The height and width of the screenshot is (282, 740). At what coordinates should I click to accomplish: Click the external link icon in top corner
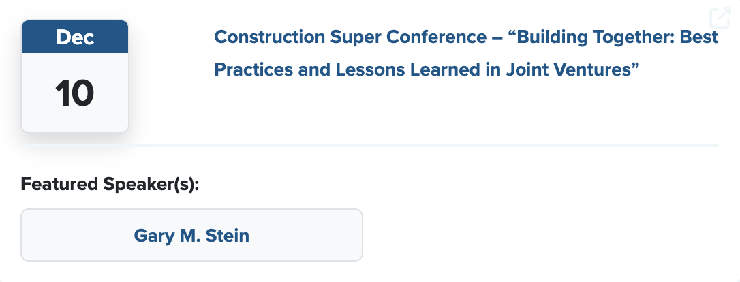tap(720, 17)
